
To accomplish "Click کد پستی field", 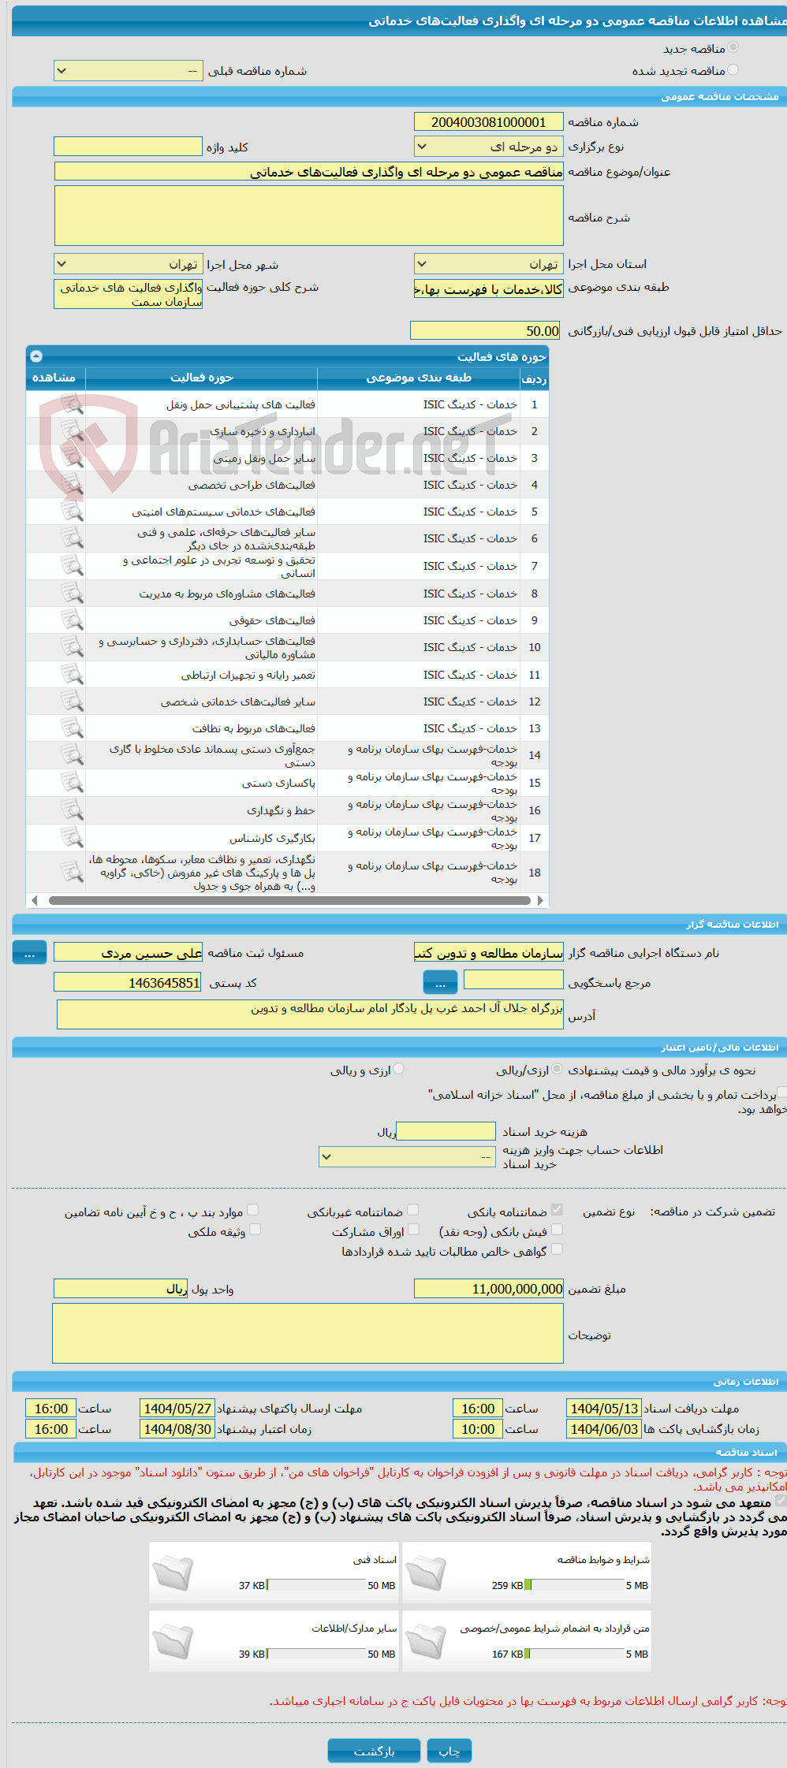I will (x=128, y=982).
